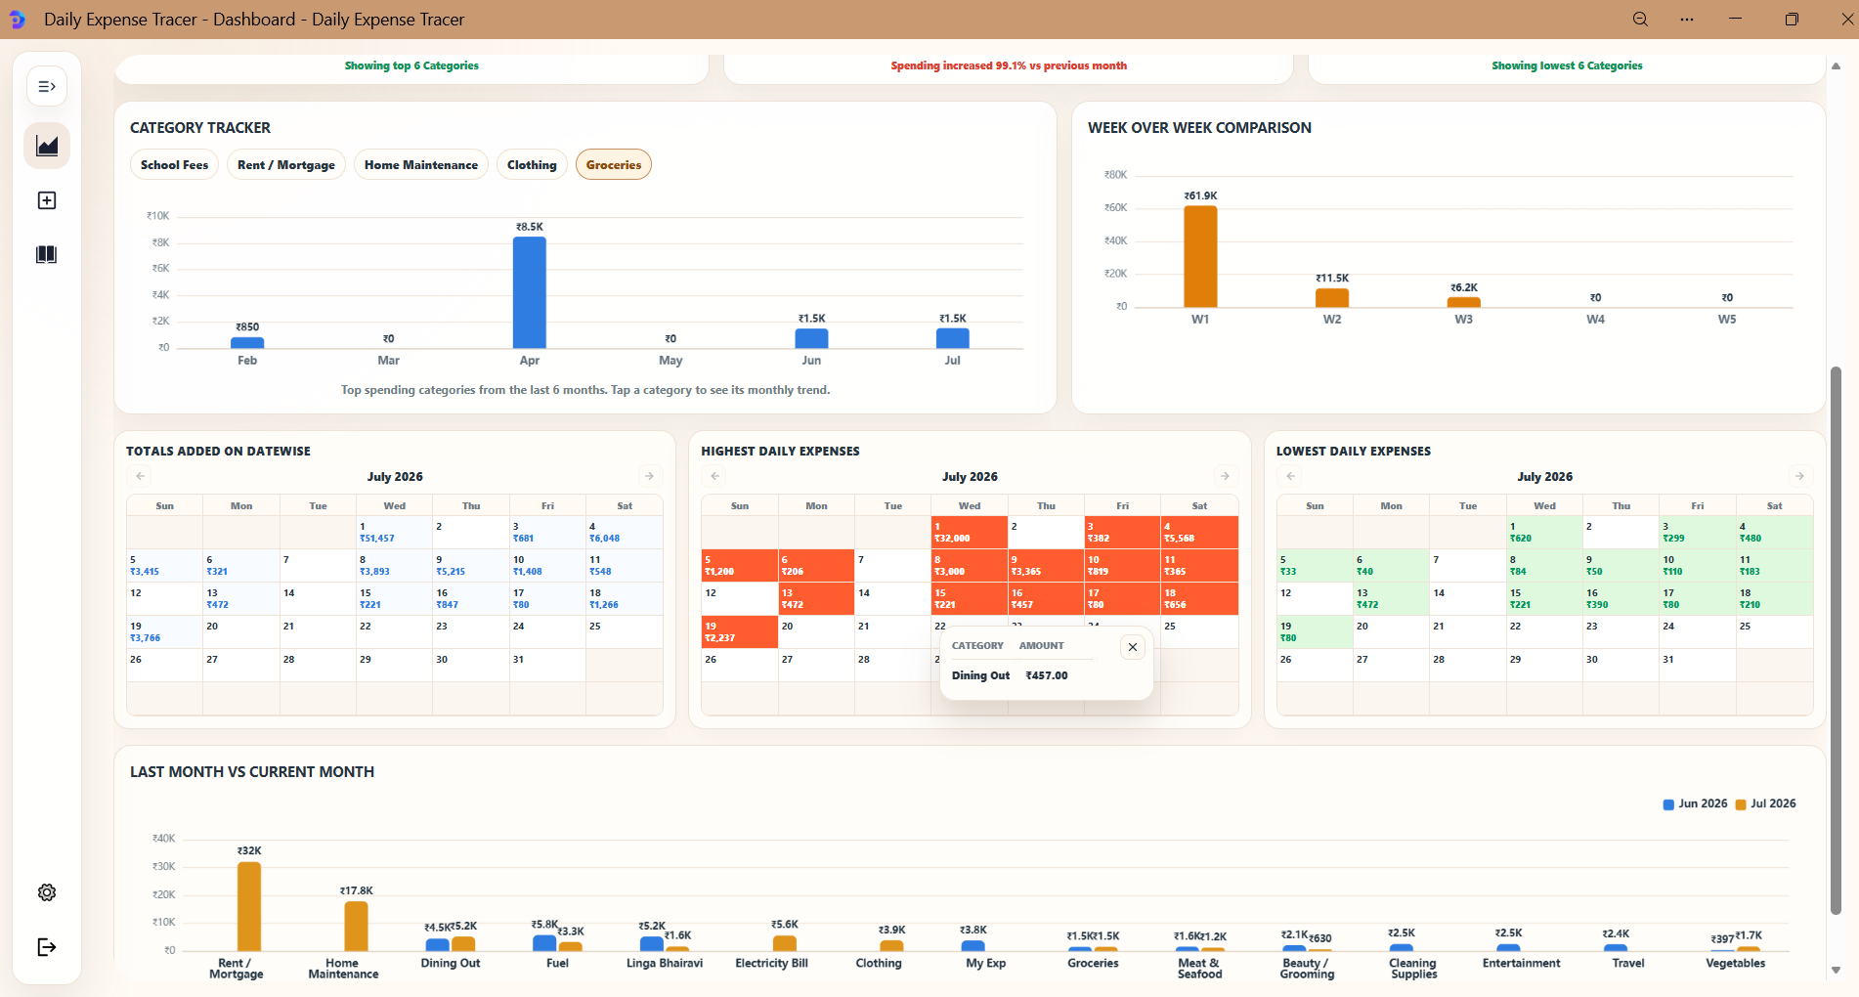Click 'Spending increased 99.1% vs previous month' text

coord(1009,65)
